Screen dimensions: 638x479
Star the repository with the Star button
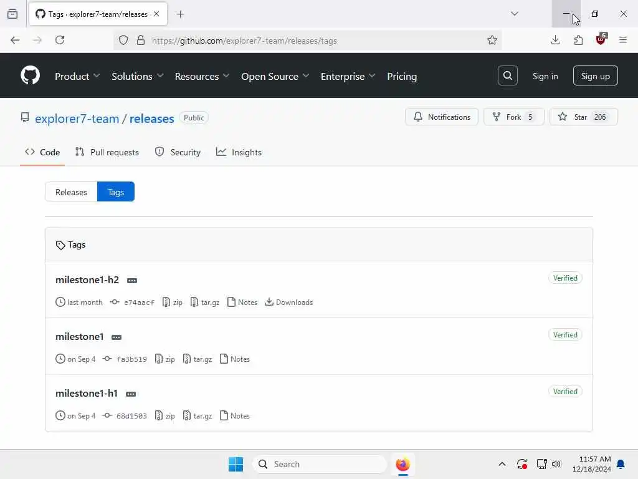point(583,117)
